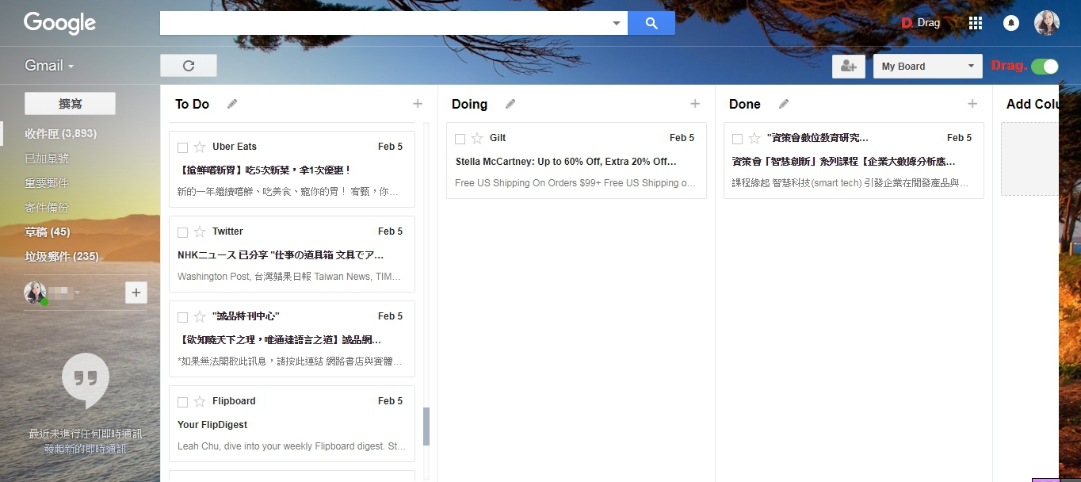Open the 資策會「智慧創新」email subject
Screen dimensions: 1081x482
(844, 161)
